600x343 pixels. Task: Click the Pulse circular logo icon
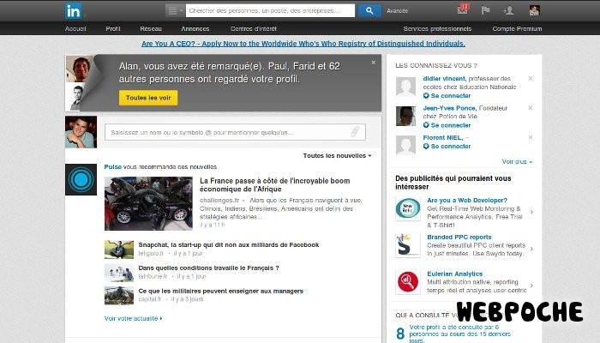point(81,179)
